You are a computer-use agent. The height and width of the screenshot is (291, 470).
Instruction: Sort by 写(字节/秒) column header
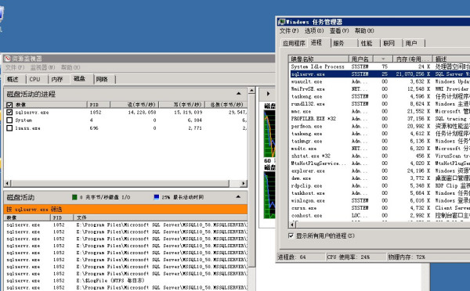pyautogui.click(x=182, y=105)
